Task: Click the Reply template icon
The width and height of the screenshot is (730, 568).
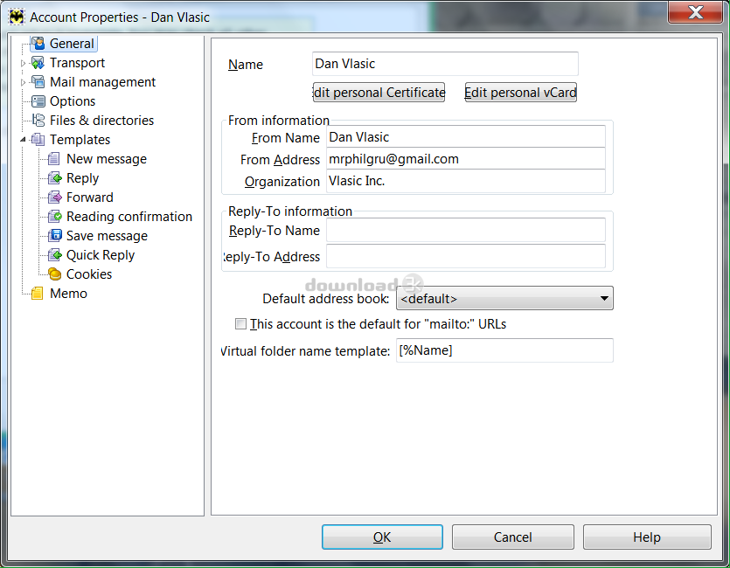Action: (x=54, y=178)
